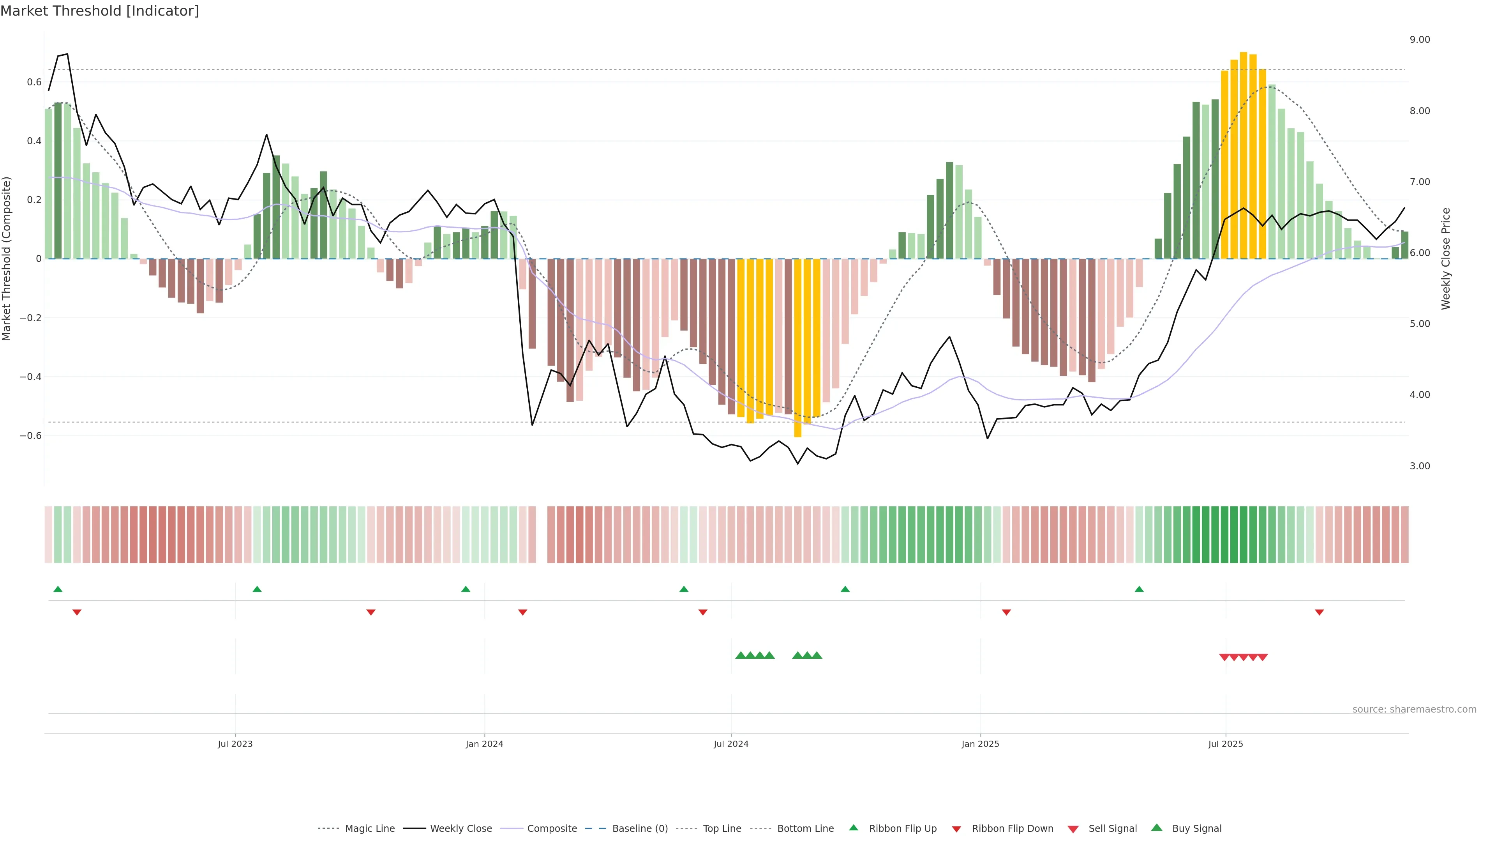Click Top Line legend label
Screen dimensions: 1496x842
[722, 829]
